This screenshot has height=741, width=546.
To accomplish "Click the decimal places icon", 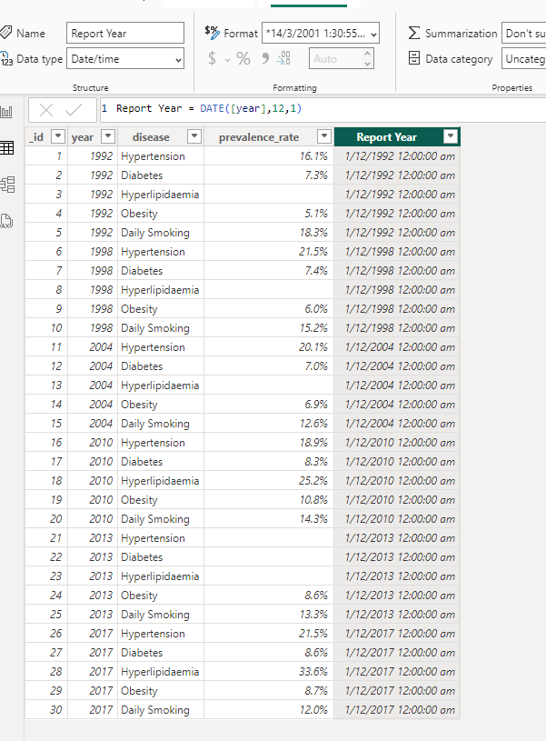I will tap(283, 58).
